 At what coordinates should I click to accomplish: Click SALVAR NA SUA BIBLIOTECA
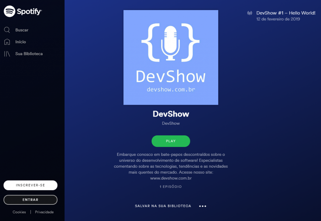(163, 206)
